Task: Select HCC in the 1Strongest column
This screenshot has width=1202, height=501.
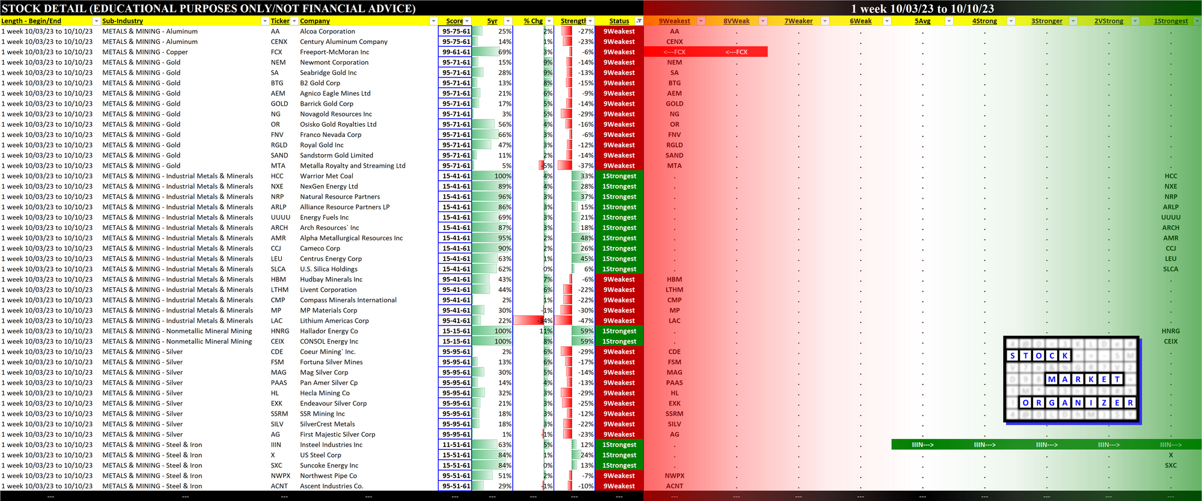Action: coord(1171,176)
